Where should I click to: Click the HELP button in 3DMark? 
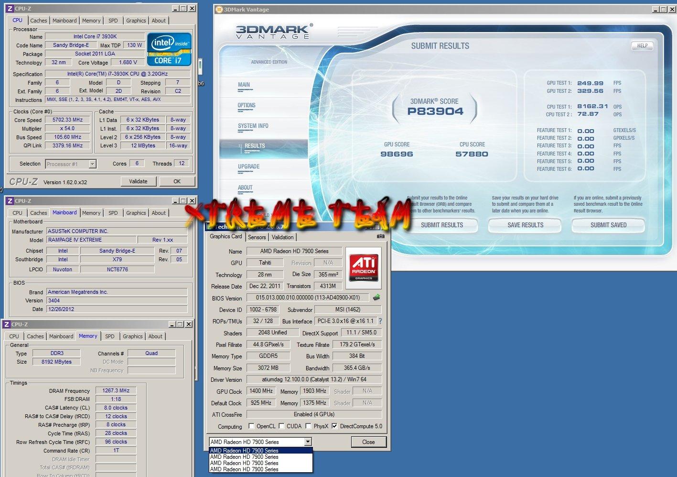(642, 46)
